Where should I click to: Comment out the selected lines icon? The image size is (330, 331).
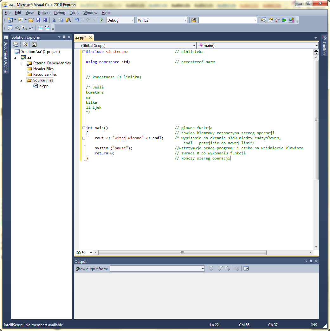[x=40, y=28]
